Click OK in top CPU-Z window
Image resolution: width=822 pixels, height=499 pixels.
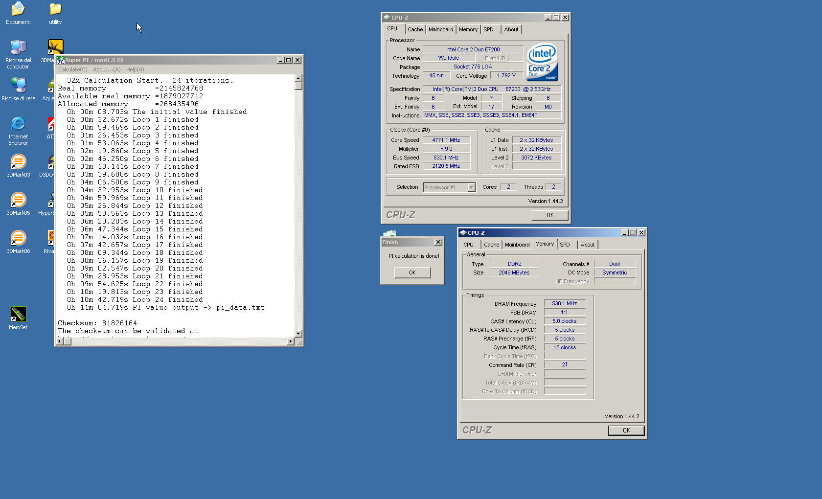pyautogui.click(x=550, y=215)
